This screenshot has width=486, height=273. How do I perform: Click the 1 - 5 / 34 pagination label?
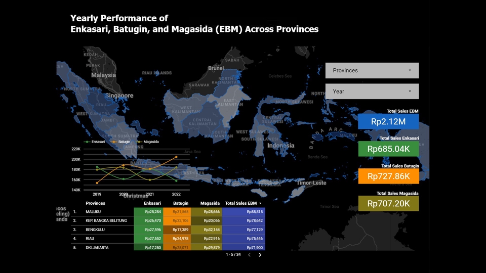click(x=233, y=254)
